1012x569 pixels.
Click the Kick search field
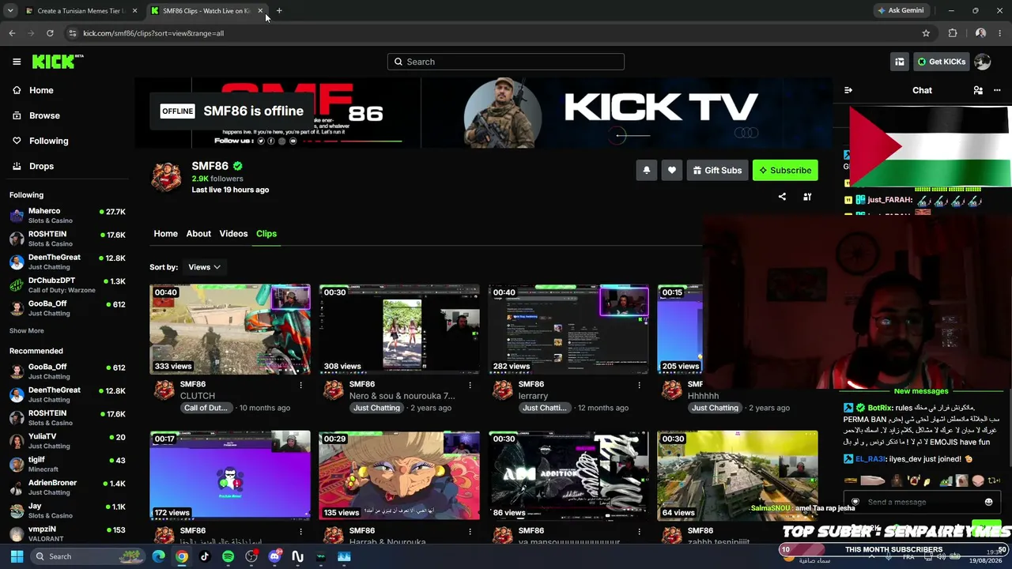(506, 62)
